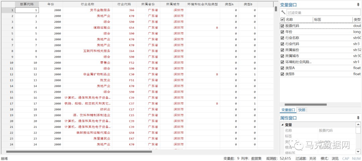
Task: Select row number 4 header
Action: [8, 28]
